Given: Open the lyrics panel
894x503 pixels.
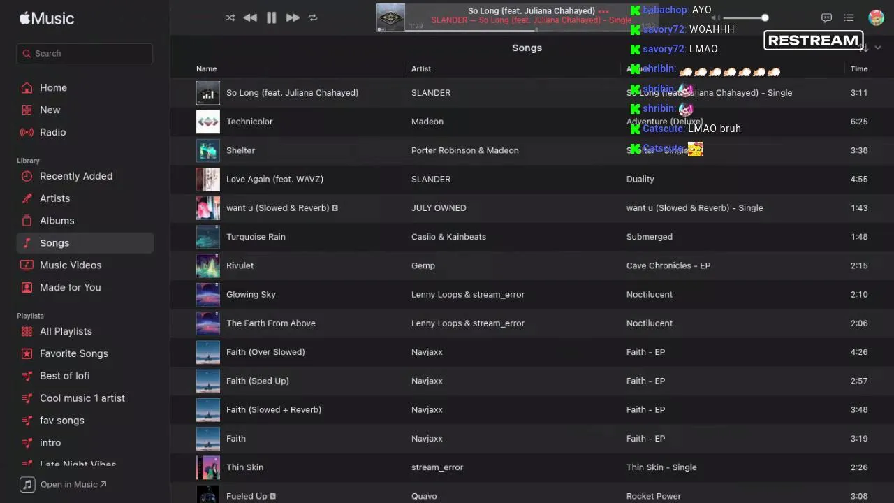Looking at the screenshot, I should point(826,17).
